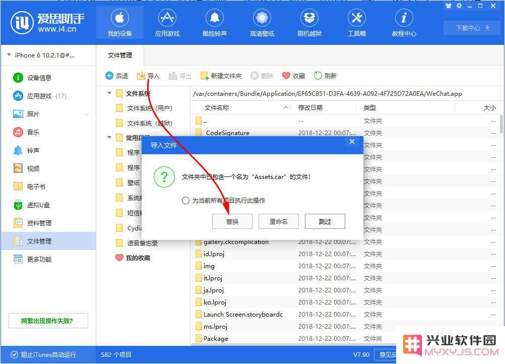The image size is (505, 364).
Task: Click 后退 back toolbar button
Action: point(116,76)
